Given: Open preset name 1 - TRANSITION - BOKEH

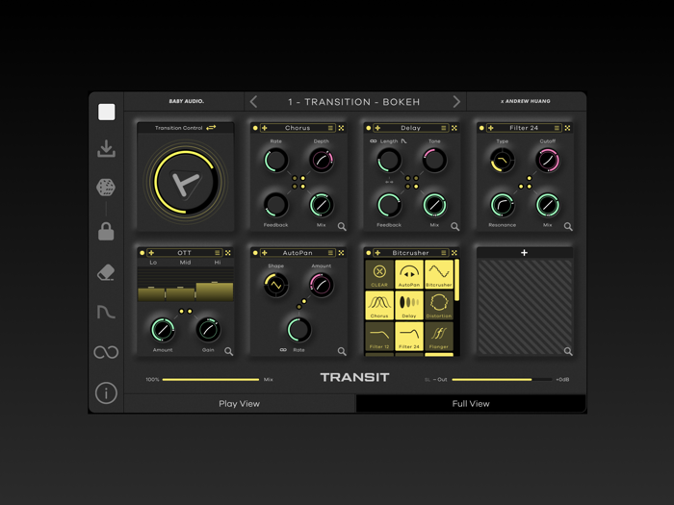Looking at the screenshot, I should 353,102.
